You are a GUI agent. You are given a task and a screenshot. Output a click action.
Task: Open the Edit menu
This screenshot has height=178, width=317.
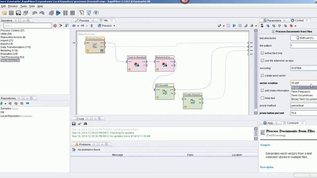[3, 6]
